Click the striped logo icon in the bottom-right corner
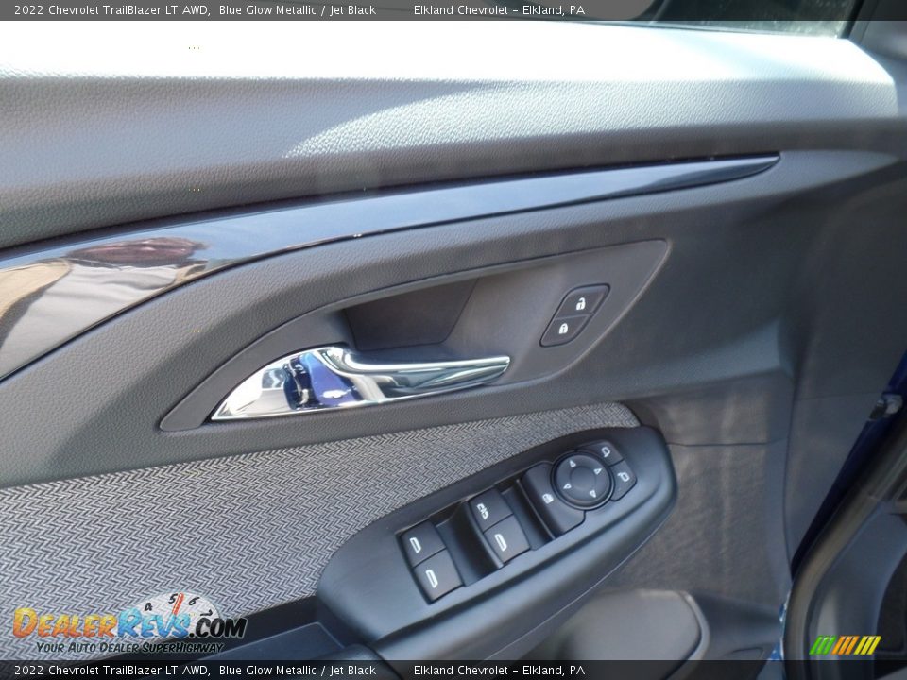This screenshot has height=680, width=907. point(845,645)
